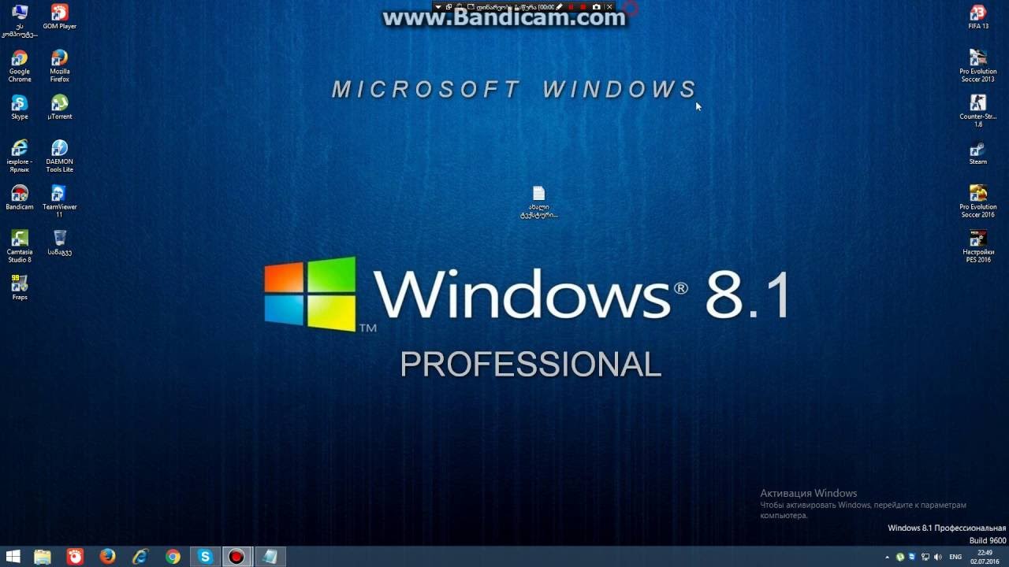This screenshot has height=567, width=1009.
Task: Click the Bandicam bar pencil draw icon
Action: pos(559,7)
